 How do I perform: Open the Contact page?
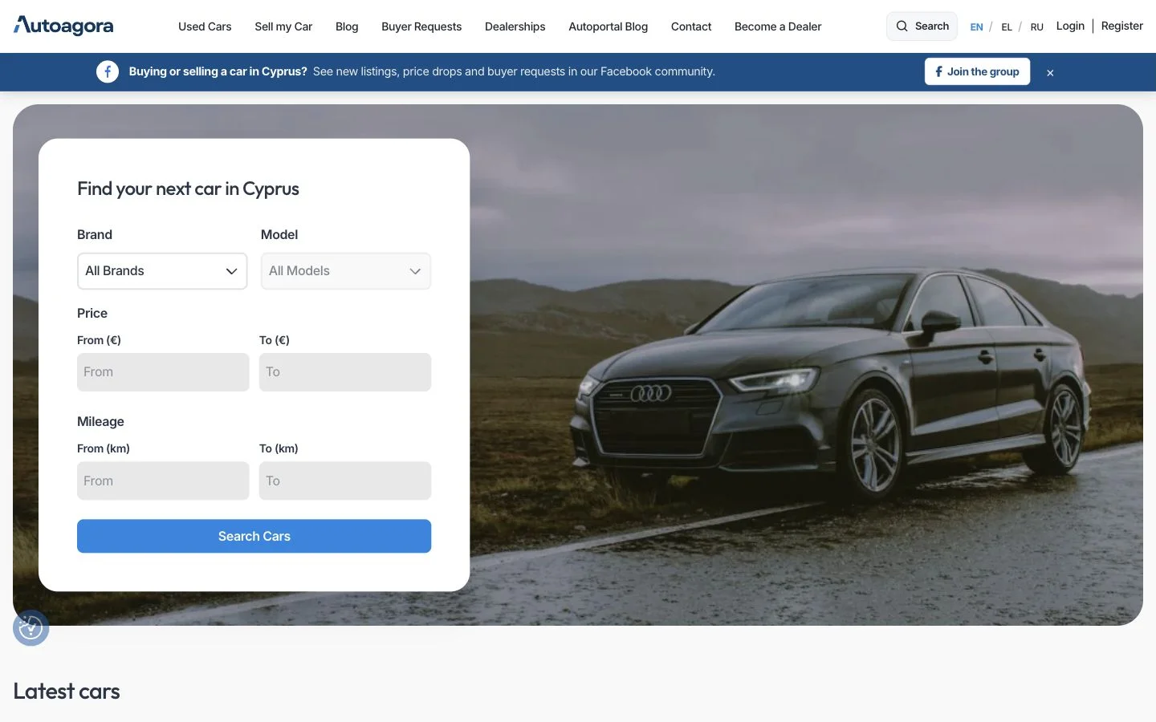(x=691, y=26)
